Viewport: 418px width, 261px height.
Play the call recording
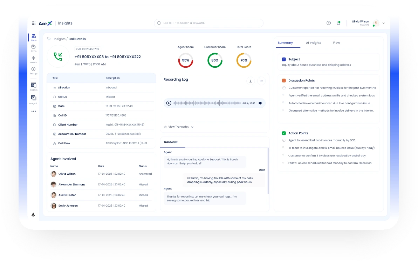pos(169,103)
